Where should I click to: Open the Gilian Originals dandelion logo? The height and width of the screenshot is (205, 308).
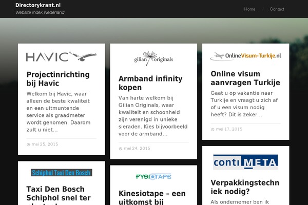tap(153, 58)
